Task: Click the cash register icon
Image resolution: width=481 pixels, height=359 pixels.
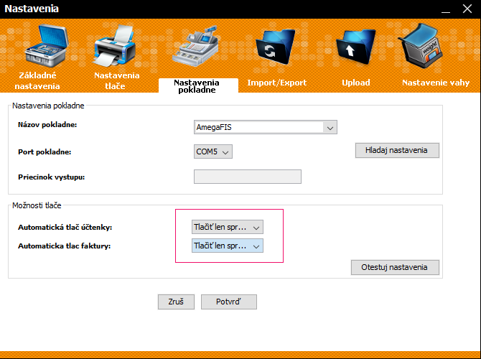Action: (196, 49)
